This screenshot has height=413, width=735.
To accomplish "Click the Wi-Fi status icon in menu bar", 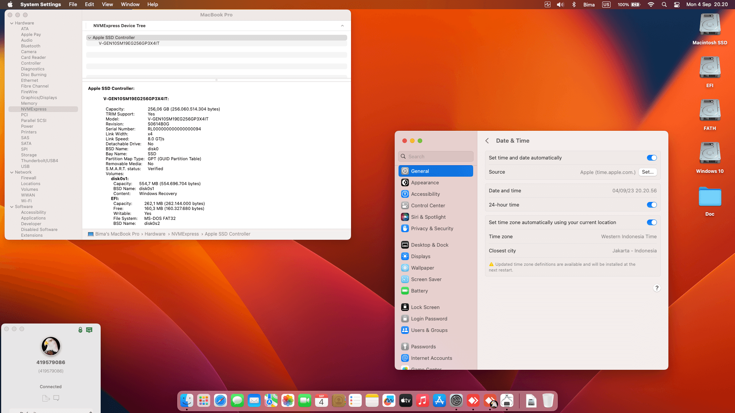I will click(x=650, y=5).
